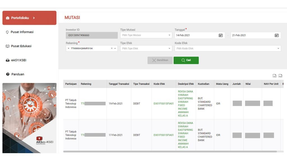Expand the Tipe Mutasi dropdown
The height and width of the screenshot is (161, 287).
(x=169, y=35)
